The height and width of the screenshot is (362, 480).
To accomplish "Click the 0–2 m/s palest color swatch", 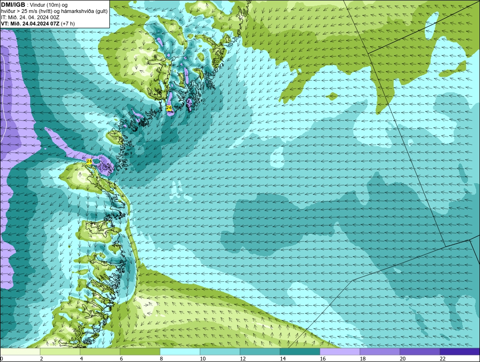I will 20,351.
